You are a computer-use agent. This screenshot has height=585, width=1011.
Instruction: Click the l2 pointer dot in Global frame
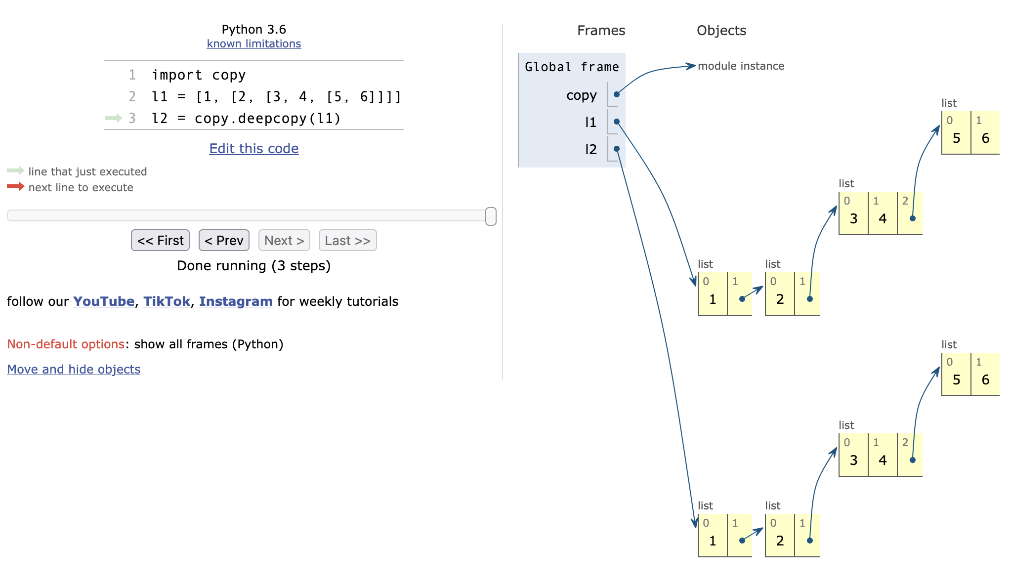coord(616,149)
